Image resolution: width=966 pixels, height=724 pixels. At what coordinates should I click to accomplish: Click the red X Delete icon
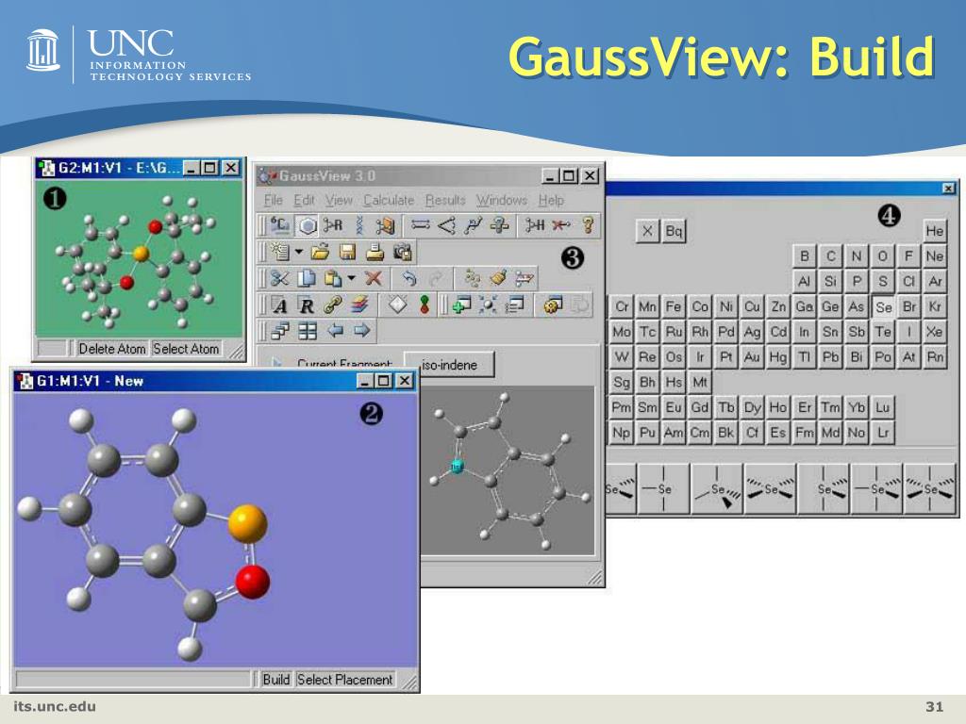pos(374,278)
